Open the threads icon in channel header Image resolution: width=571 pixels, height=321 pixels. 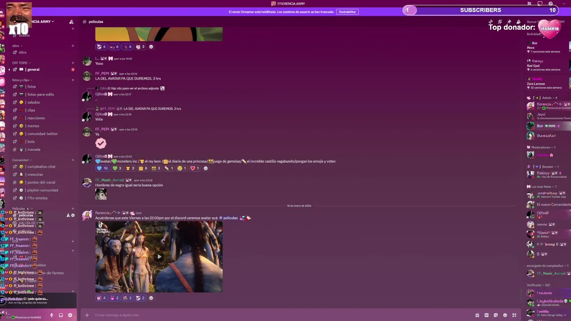(x=491, y=21)
